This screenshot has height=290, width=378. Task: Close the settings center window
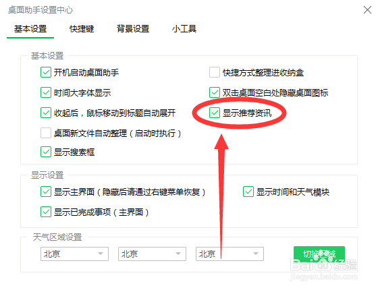[x=367, y=10]
